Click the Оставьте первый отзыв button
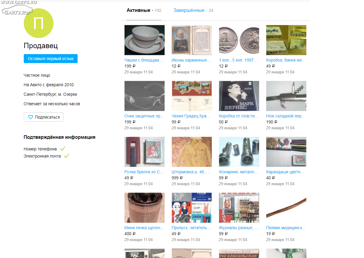 [51, 59]
